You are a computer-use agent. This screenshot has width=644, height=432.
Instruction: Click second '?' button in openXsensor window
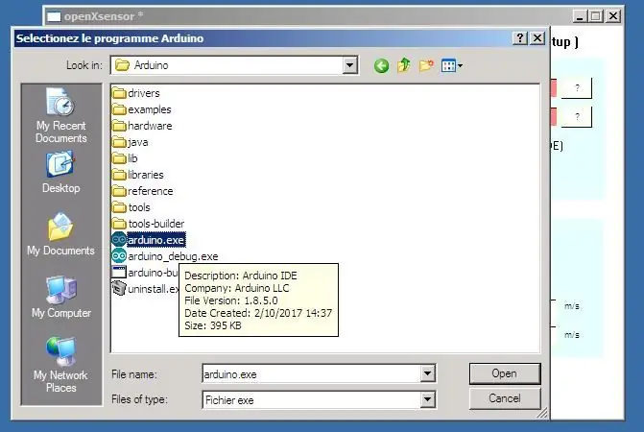(x=577, y=117)
